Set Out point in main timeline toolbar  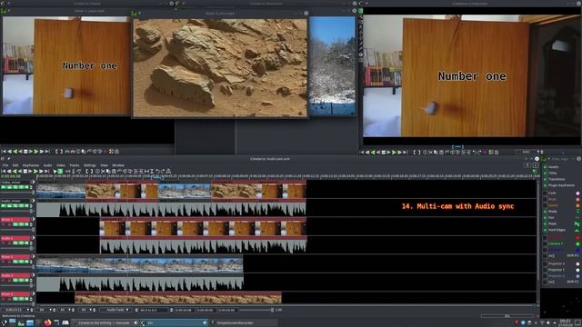point(91,171)
